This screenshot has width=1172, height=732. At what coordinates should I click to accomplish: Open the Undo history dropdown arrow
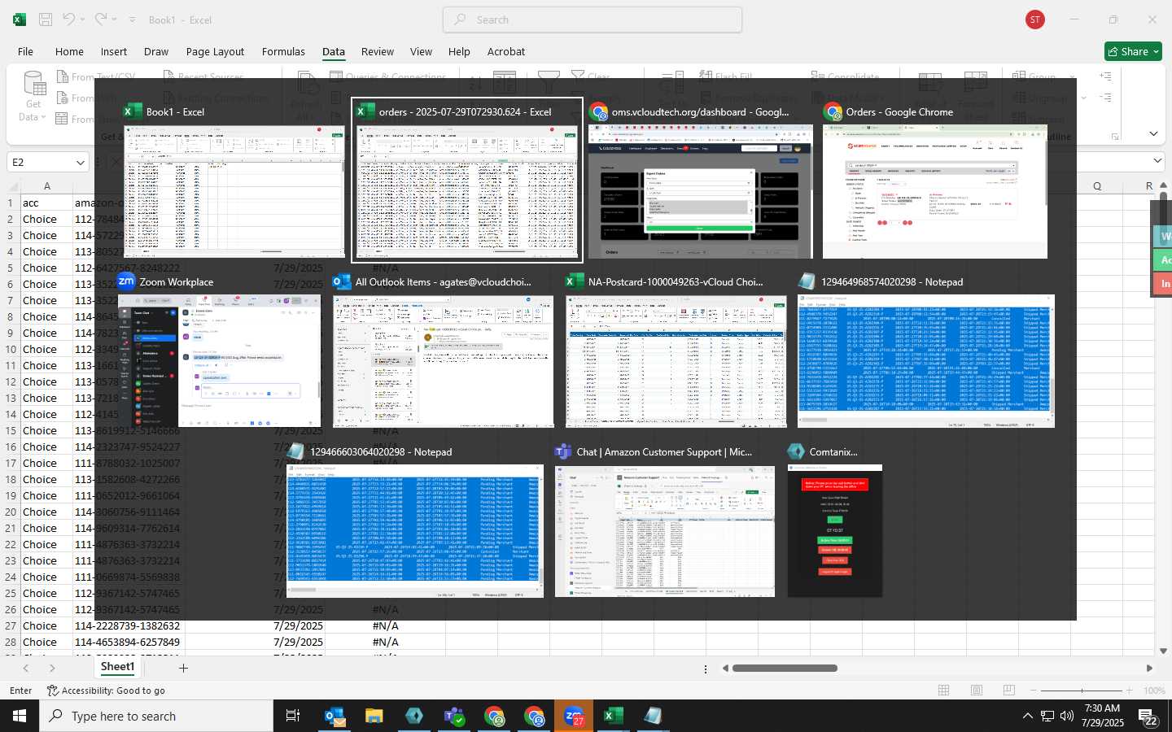(x=82, y=20)
